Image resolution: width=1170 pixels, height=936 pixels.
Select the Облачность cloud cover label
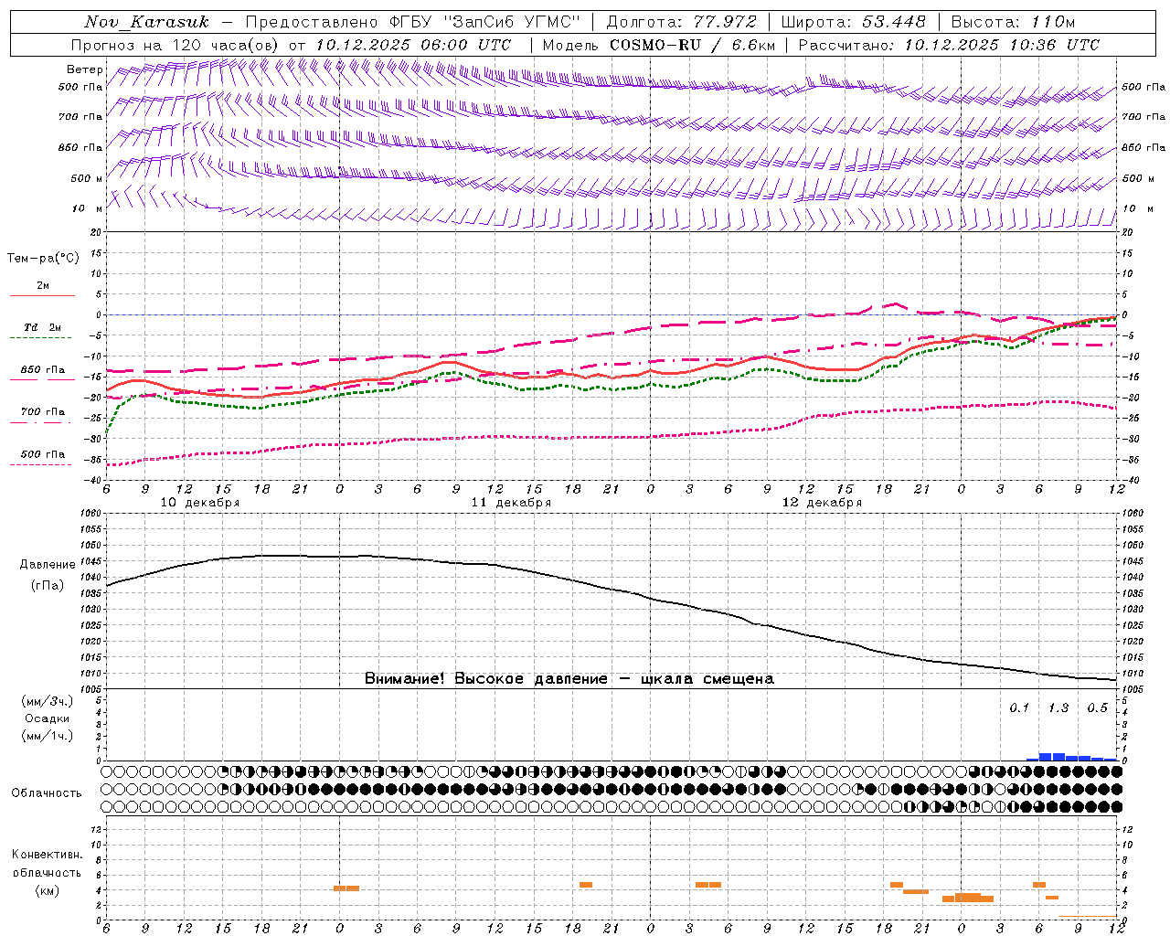click(x=47, y=793)
